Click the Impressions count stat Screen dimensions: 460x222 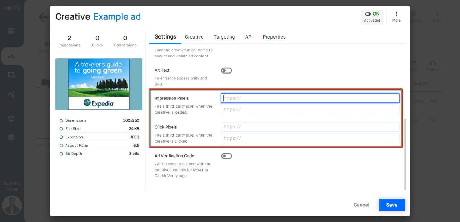(69, 41)
